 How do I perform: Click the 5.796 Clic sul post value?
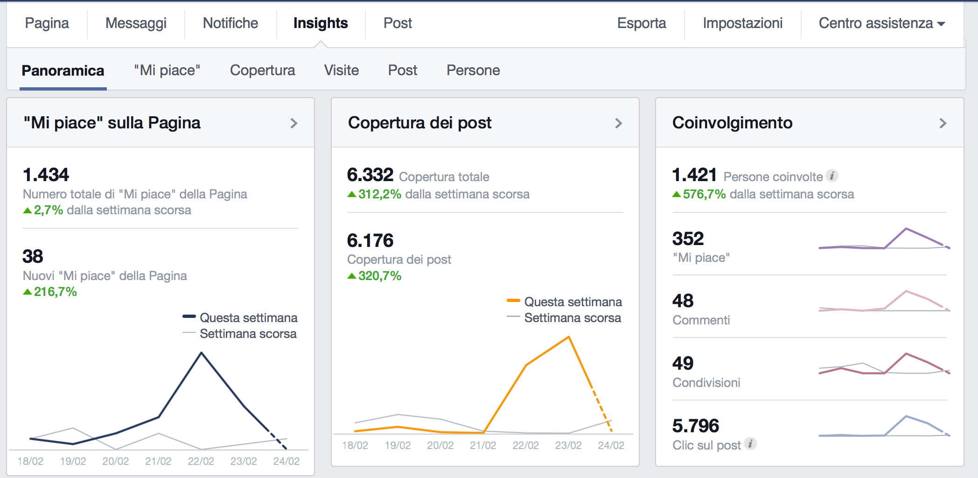click(x=695, y=426)
